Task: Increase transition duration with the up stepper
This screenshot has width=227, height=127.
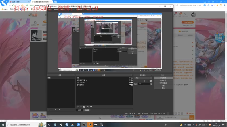Action: (151, 83)
